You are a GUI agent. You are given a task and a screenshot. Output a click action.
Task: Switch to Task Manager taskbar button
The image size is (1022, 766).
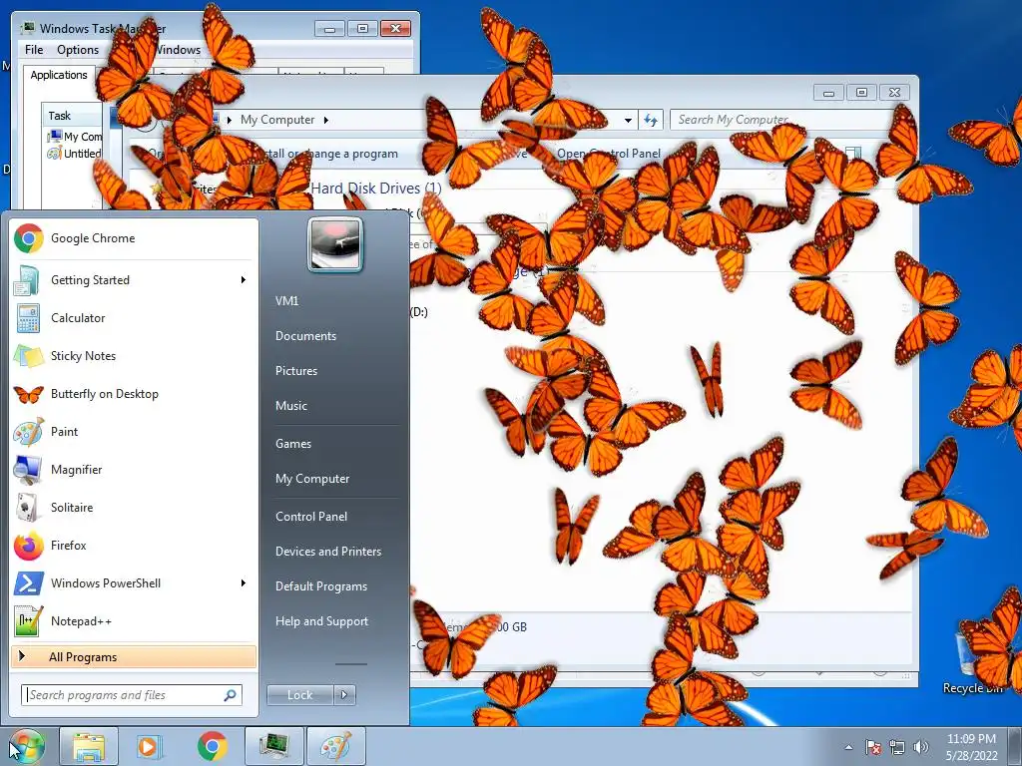pos(274,746)
